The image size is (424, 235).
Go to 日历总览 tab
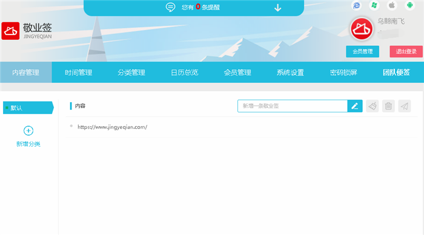[184, 72]
